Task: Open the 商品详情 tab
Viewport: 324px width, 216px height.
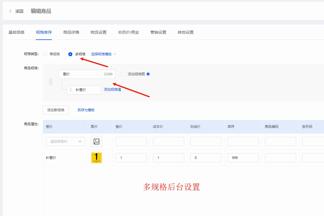Action: coord(71,32)
